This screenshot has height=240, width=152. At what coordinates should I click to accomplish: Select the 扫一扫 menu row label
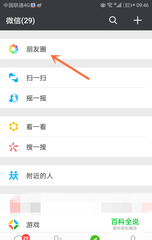[x=36, y=78]
